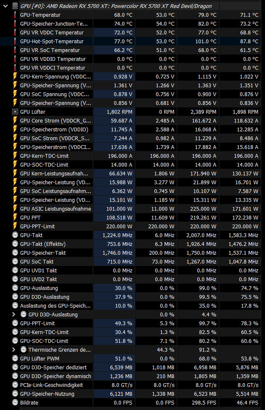Select the GPU UVD1 Takt row

(136, 270)
